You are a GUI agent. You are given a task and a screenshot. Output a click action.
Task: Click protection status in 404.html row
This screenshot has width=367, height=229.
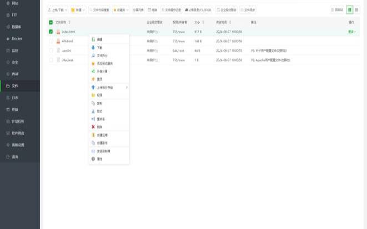point(152,41)
